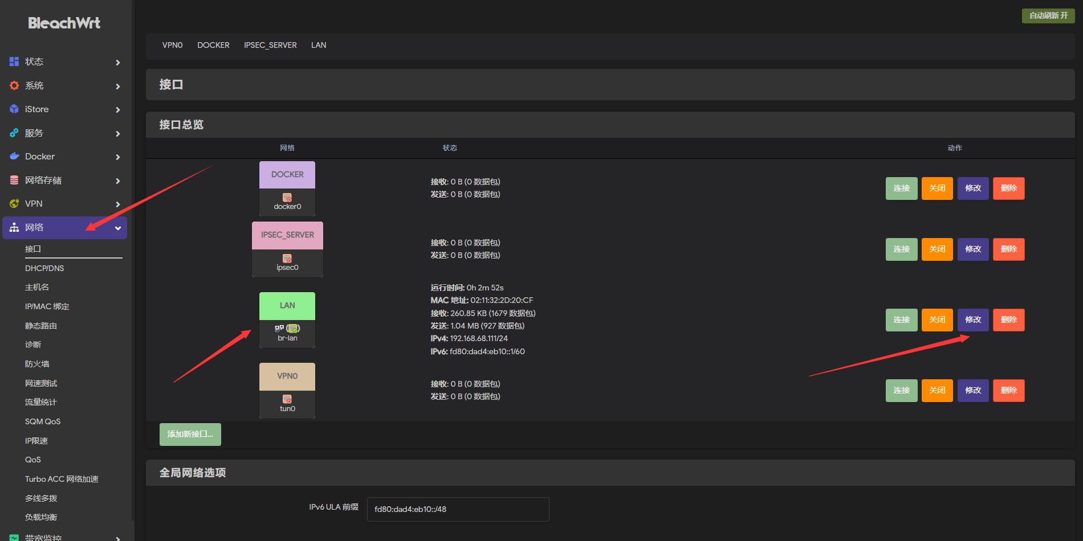Viewport: 1083px width, 541px height.
Task: Click the VPN globe icon in sidebar
Action: pos(14,204)
